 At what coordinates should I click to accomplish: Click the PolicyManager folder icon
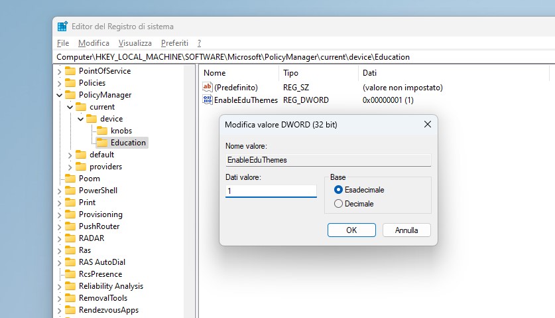[70, 95]
